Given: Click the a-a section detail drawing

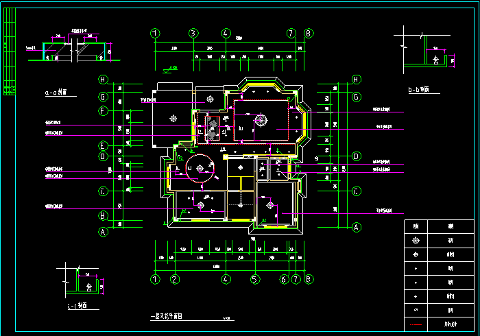Looking at the screenshot, I should 69,48.
